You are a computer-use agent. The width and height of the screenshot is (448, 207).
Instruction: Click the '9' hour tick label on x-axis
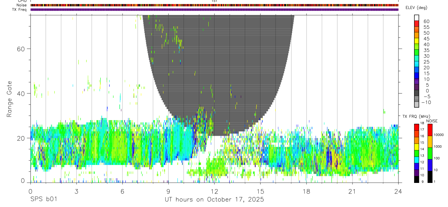tap(168, 191)
